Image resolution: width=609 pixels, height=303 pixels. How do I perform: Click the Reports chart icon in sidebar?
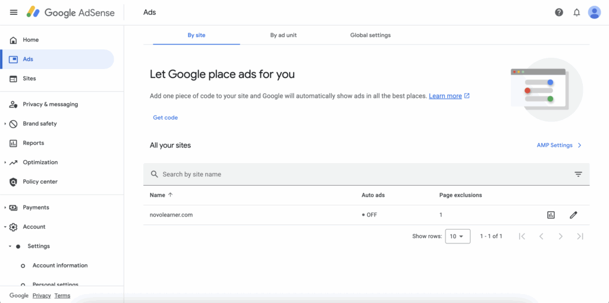pyautogui.click(x=13, y=143)
